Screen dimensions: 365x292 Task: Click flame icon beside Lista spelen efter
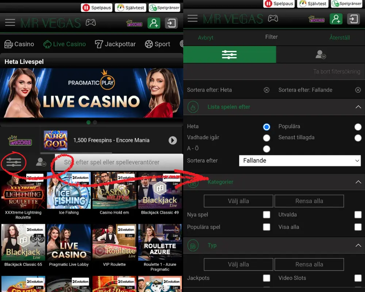coord(193,107)
